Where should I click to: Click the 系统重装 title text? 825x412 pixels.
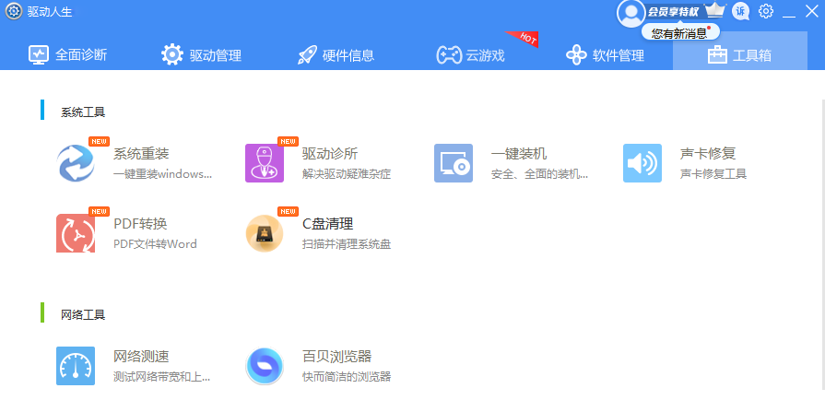[141, 154]
